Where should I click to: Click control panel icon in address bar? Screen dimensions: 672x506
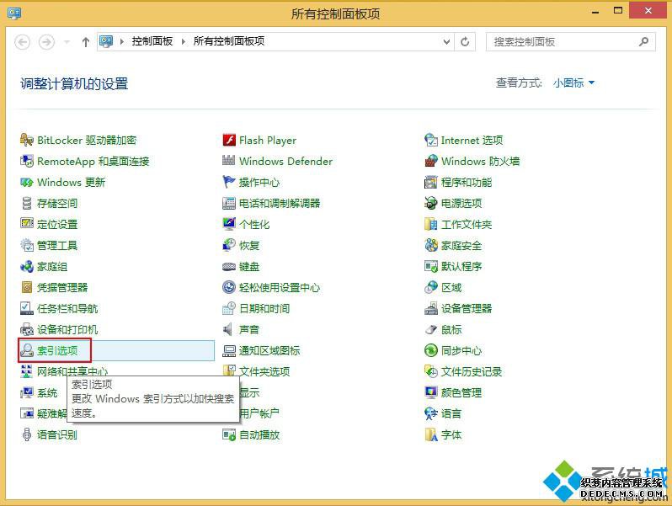coord(106,41)
